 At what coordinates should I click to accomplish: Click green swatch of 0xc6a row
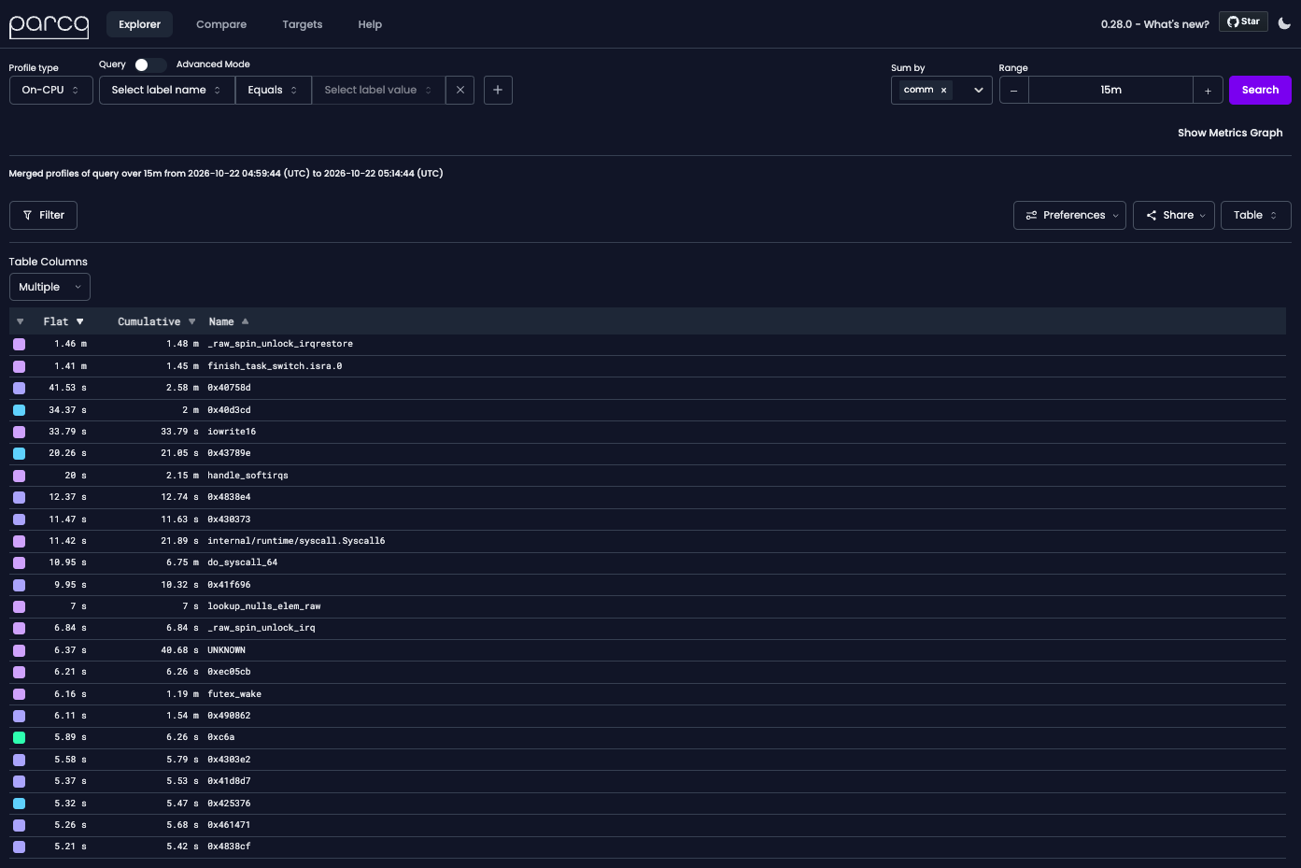tap(20, 737)
